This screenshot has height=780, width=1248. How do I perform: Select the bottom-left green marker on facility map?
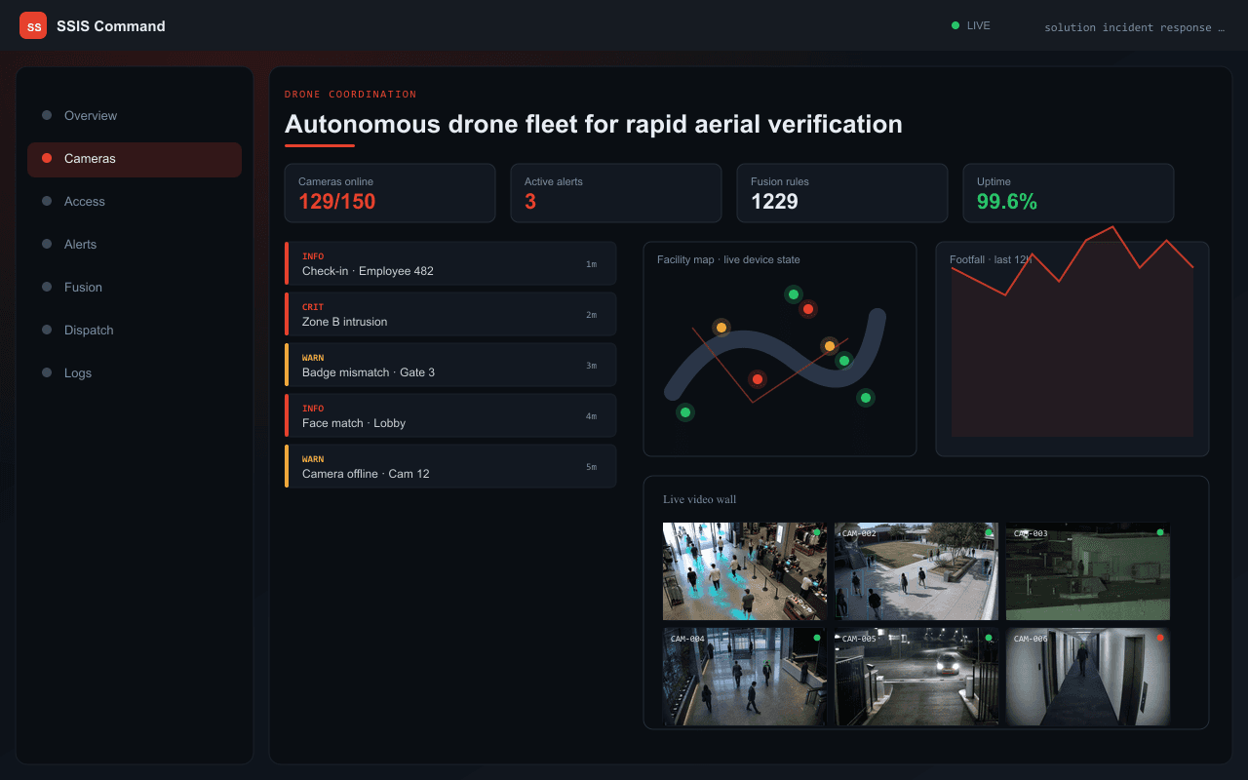pyautogui.click(x=685, y=412)
